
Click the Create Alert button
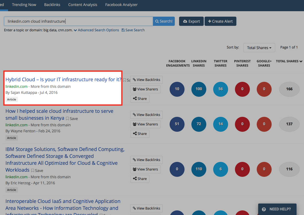pos(220,21)
